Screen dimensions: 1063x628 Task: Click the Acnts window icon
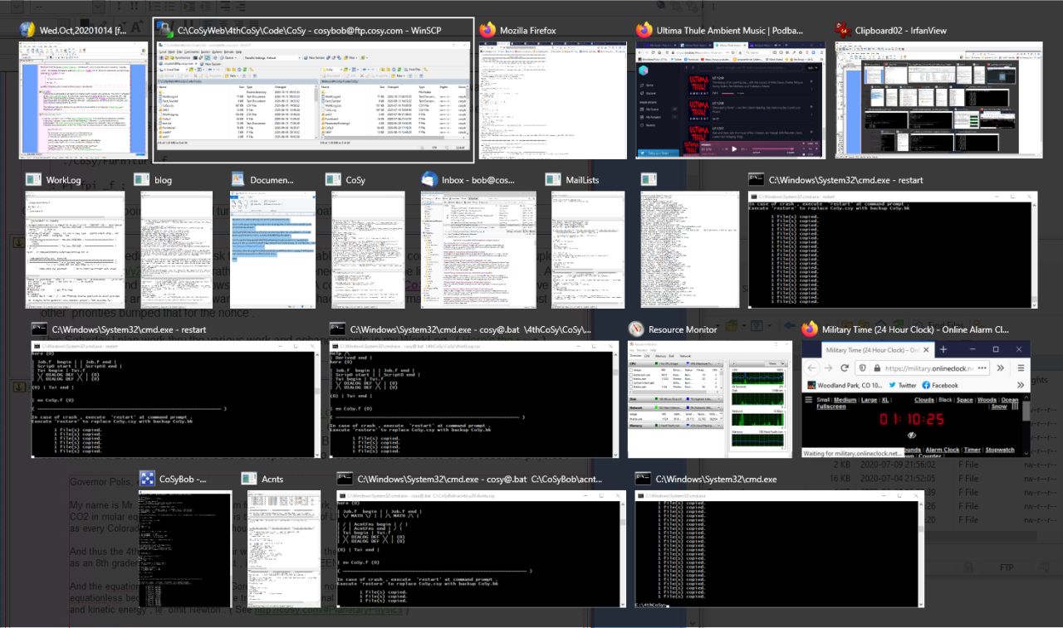[248, 479]
